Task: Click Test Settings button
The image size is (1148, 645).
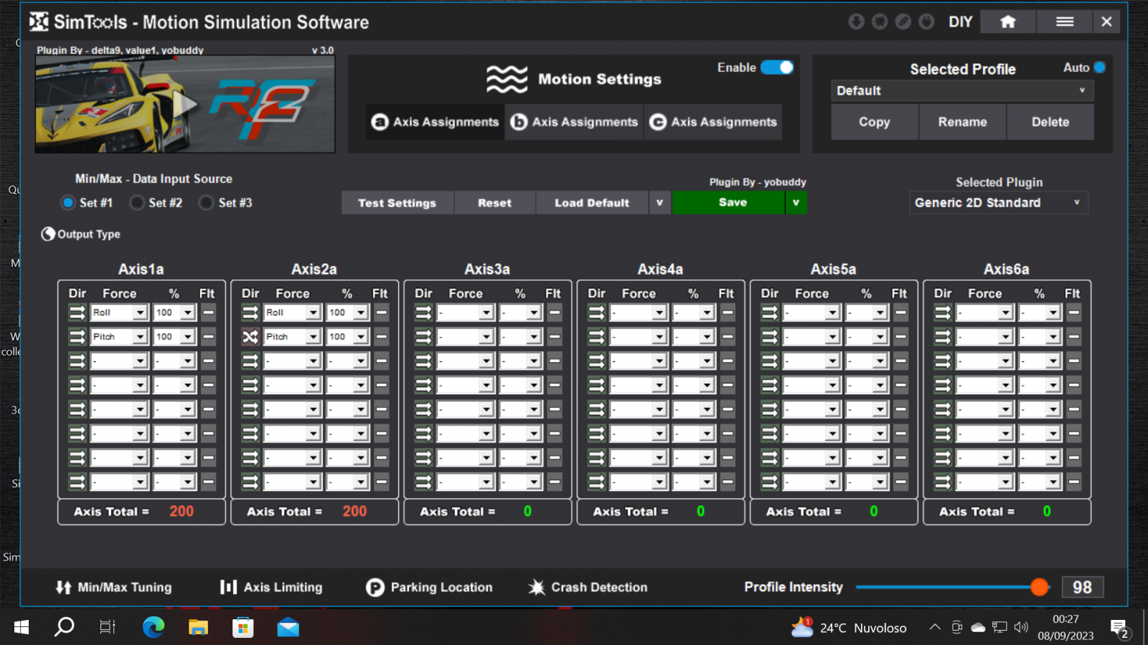Action: 397,203
